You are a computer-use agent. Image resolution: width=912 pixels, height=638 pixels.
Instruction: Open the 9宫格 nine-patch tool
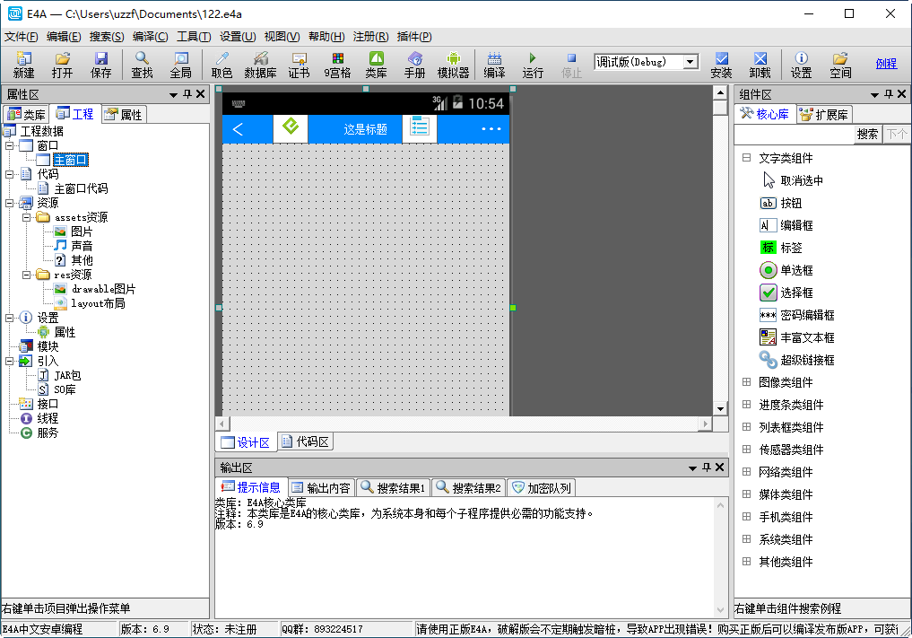[337, 64]
